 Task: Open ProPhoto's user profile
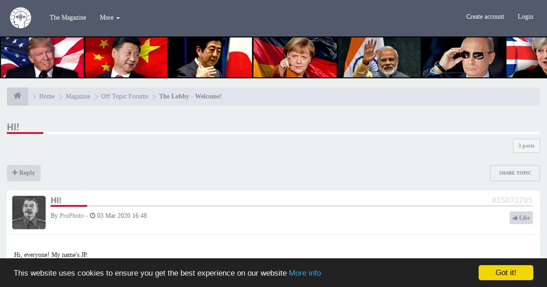[x=72, y=215]
